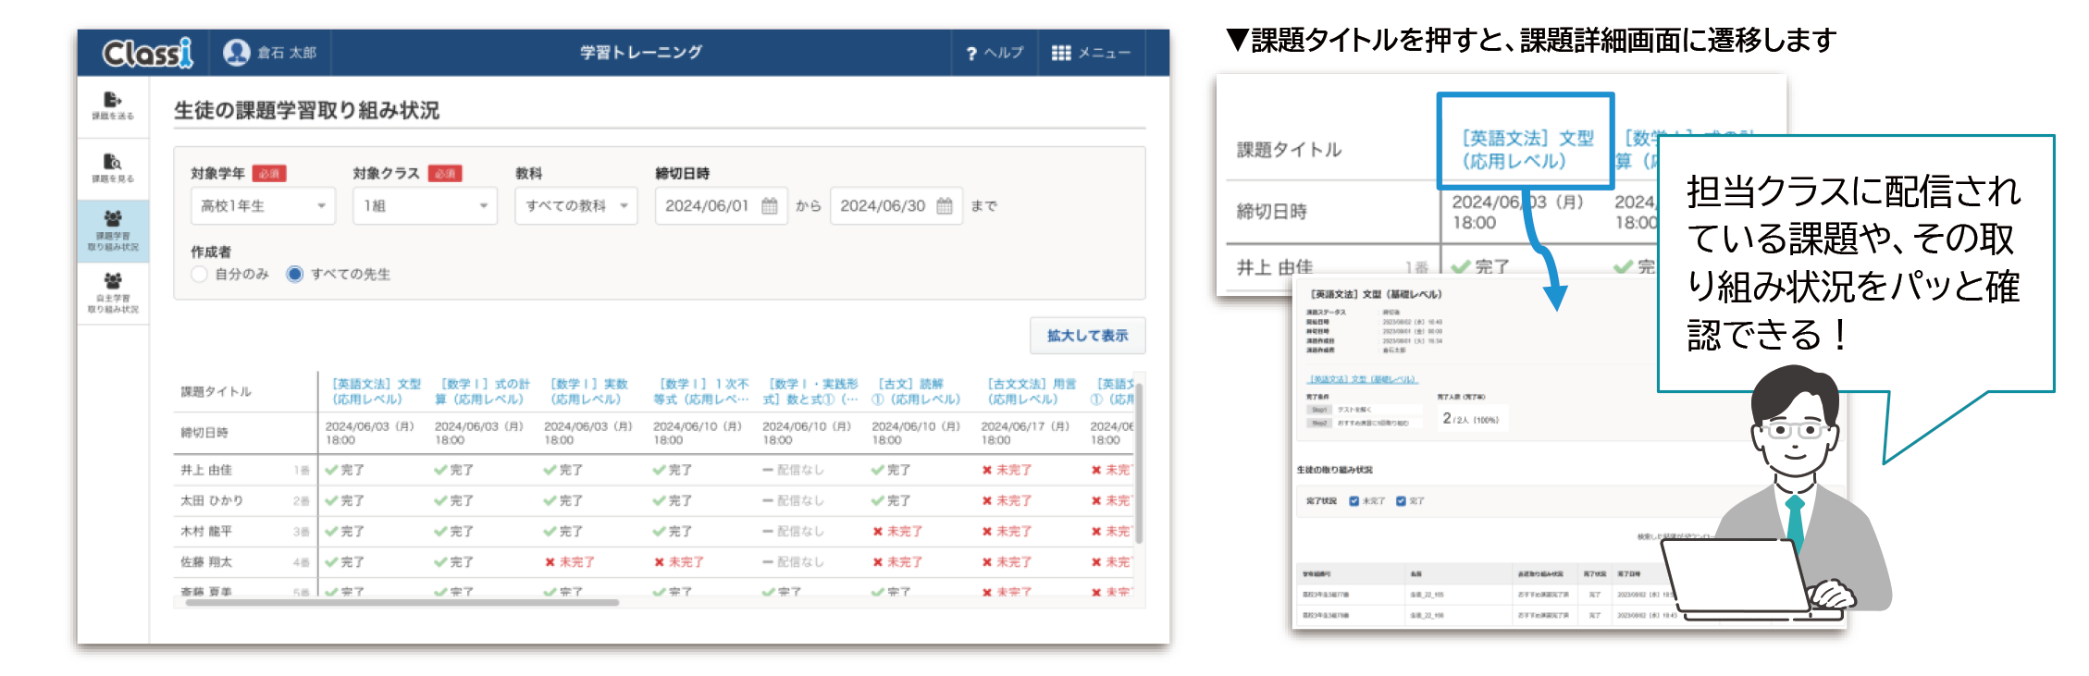Expand the 教科 dropdown showing すべての教科
The width and height of the screenshot is (2089, 676).
[576, 205]
